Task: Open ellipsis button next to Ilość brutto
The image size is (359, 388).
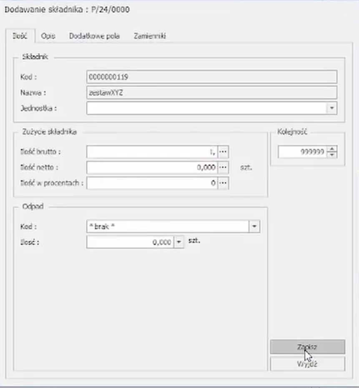Action: pos(223,152)
